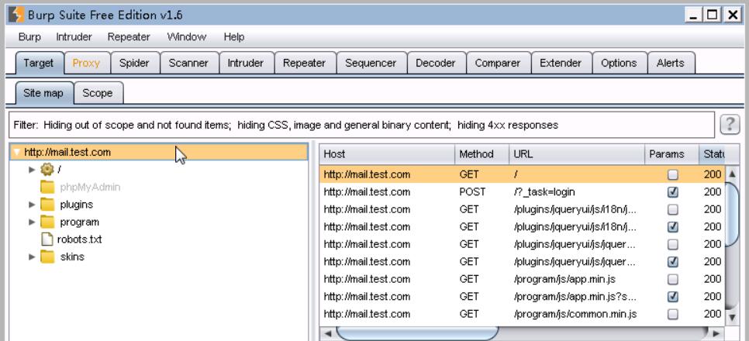This screenshot has height=341, width=749.
Task: Switch to the Intruder tab
Action: click(246, 63)
